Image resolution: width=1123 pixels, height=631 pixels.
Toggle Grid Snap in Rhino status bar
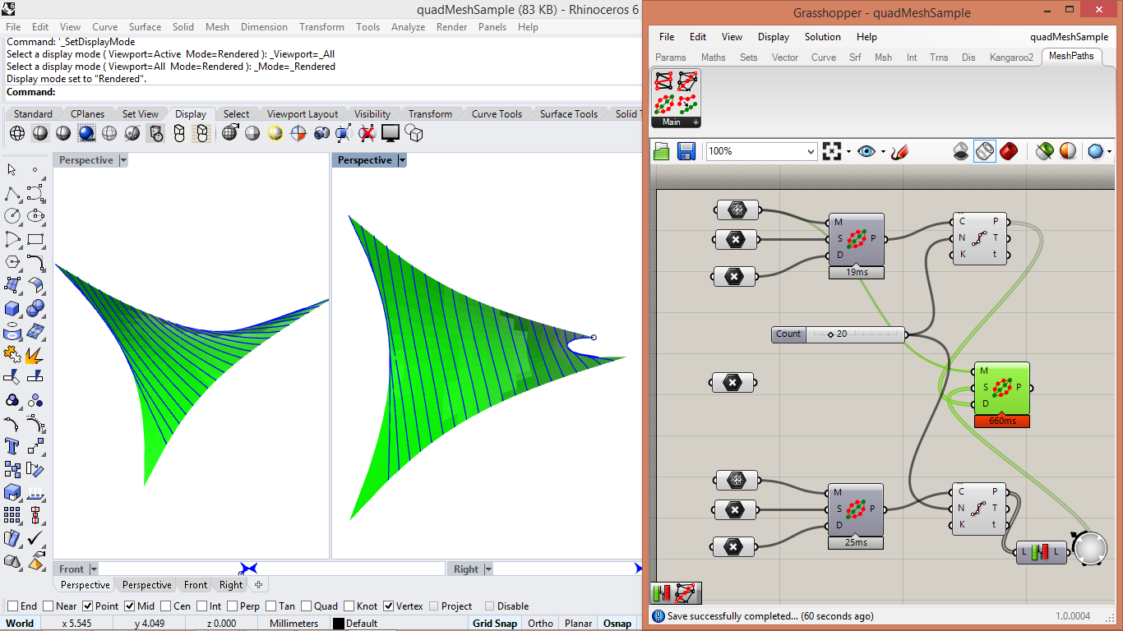click(495, 624)
